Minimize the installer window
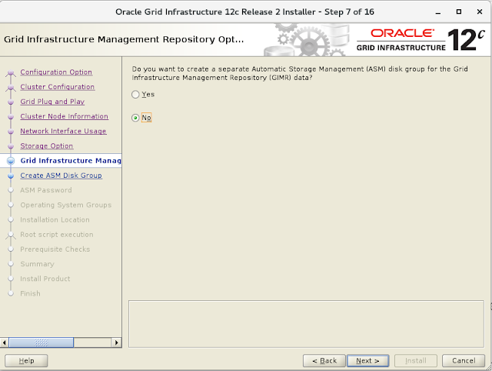The width and height of the screenshot is (492, 371). [x=438, y=12]
